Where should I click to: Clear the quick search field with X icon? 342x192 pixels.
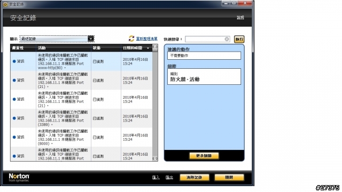[227, 39]
